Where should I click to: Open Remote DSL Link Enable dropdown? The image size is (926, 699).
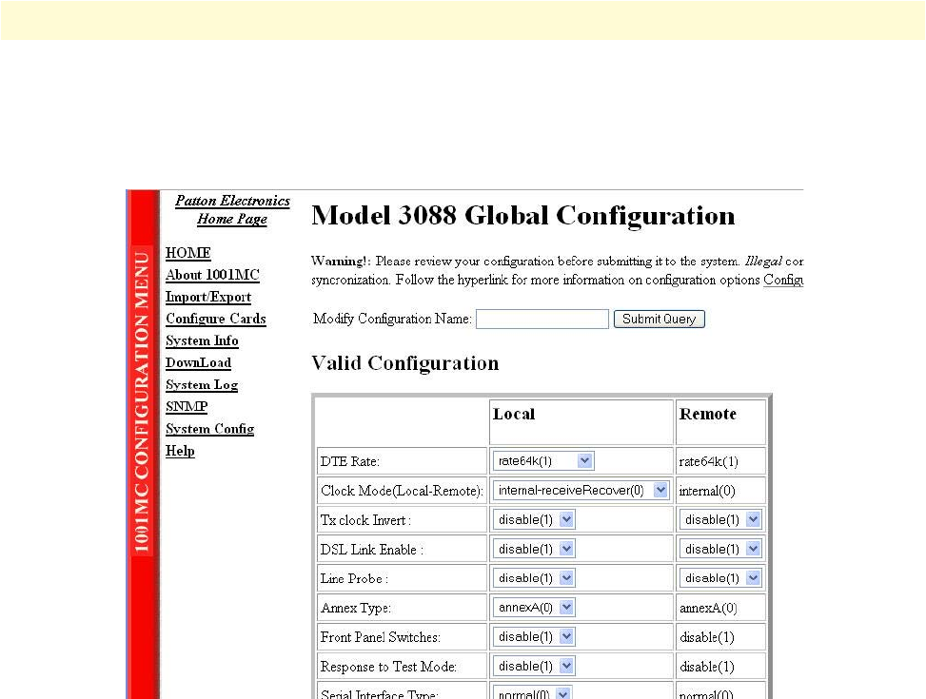pyautogui.click(x=719, y=549)
